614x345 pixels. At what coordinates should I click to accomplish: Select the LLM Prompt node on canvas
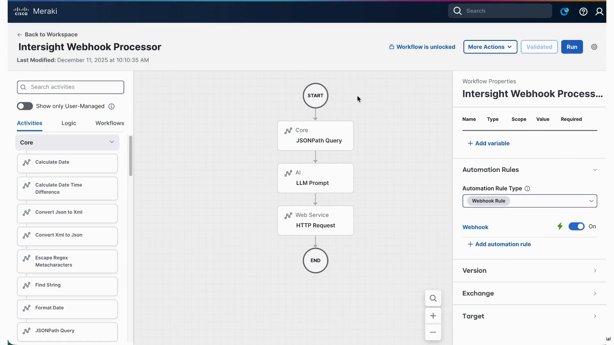coord(315,178)
